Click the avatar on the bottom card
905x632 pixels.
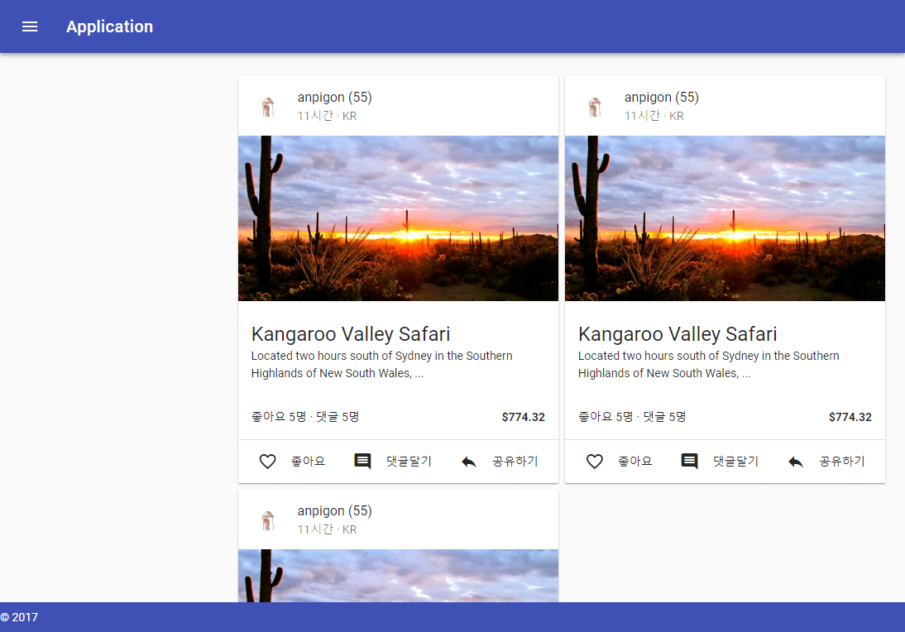pyautogui.click(x=268, y=520)
